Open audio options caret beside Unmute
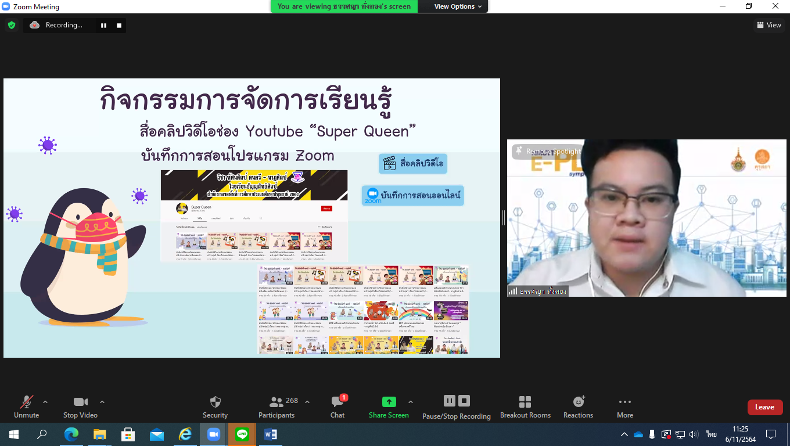The width and height of the screenshot is (790, 446). [45, 402]
